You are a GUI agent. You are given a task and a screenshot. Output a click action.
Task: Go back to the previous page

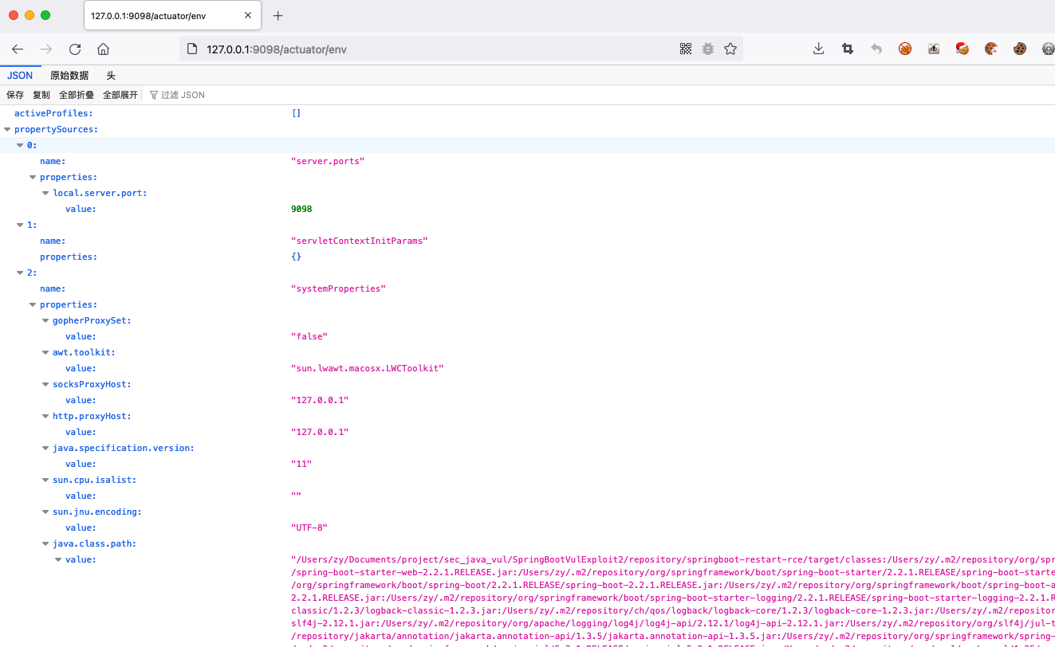[18, 49]
